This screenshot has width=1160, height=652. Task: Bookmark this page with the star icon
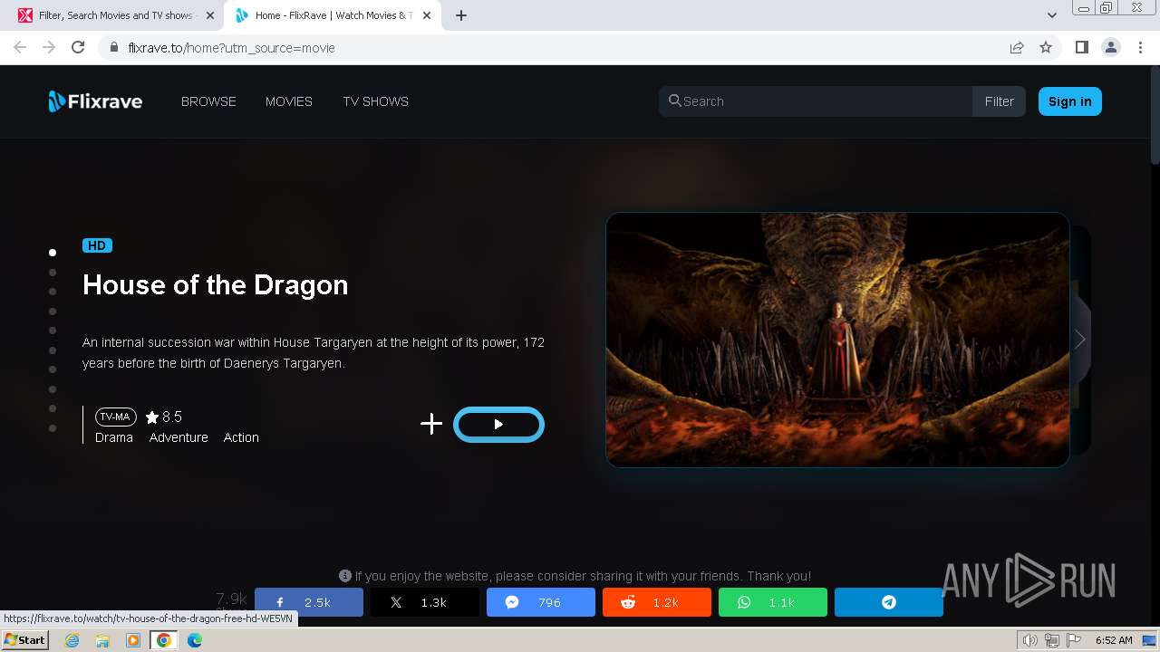pos(1046,47)
